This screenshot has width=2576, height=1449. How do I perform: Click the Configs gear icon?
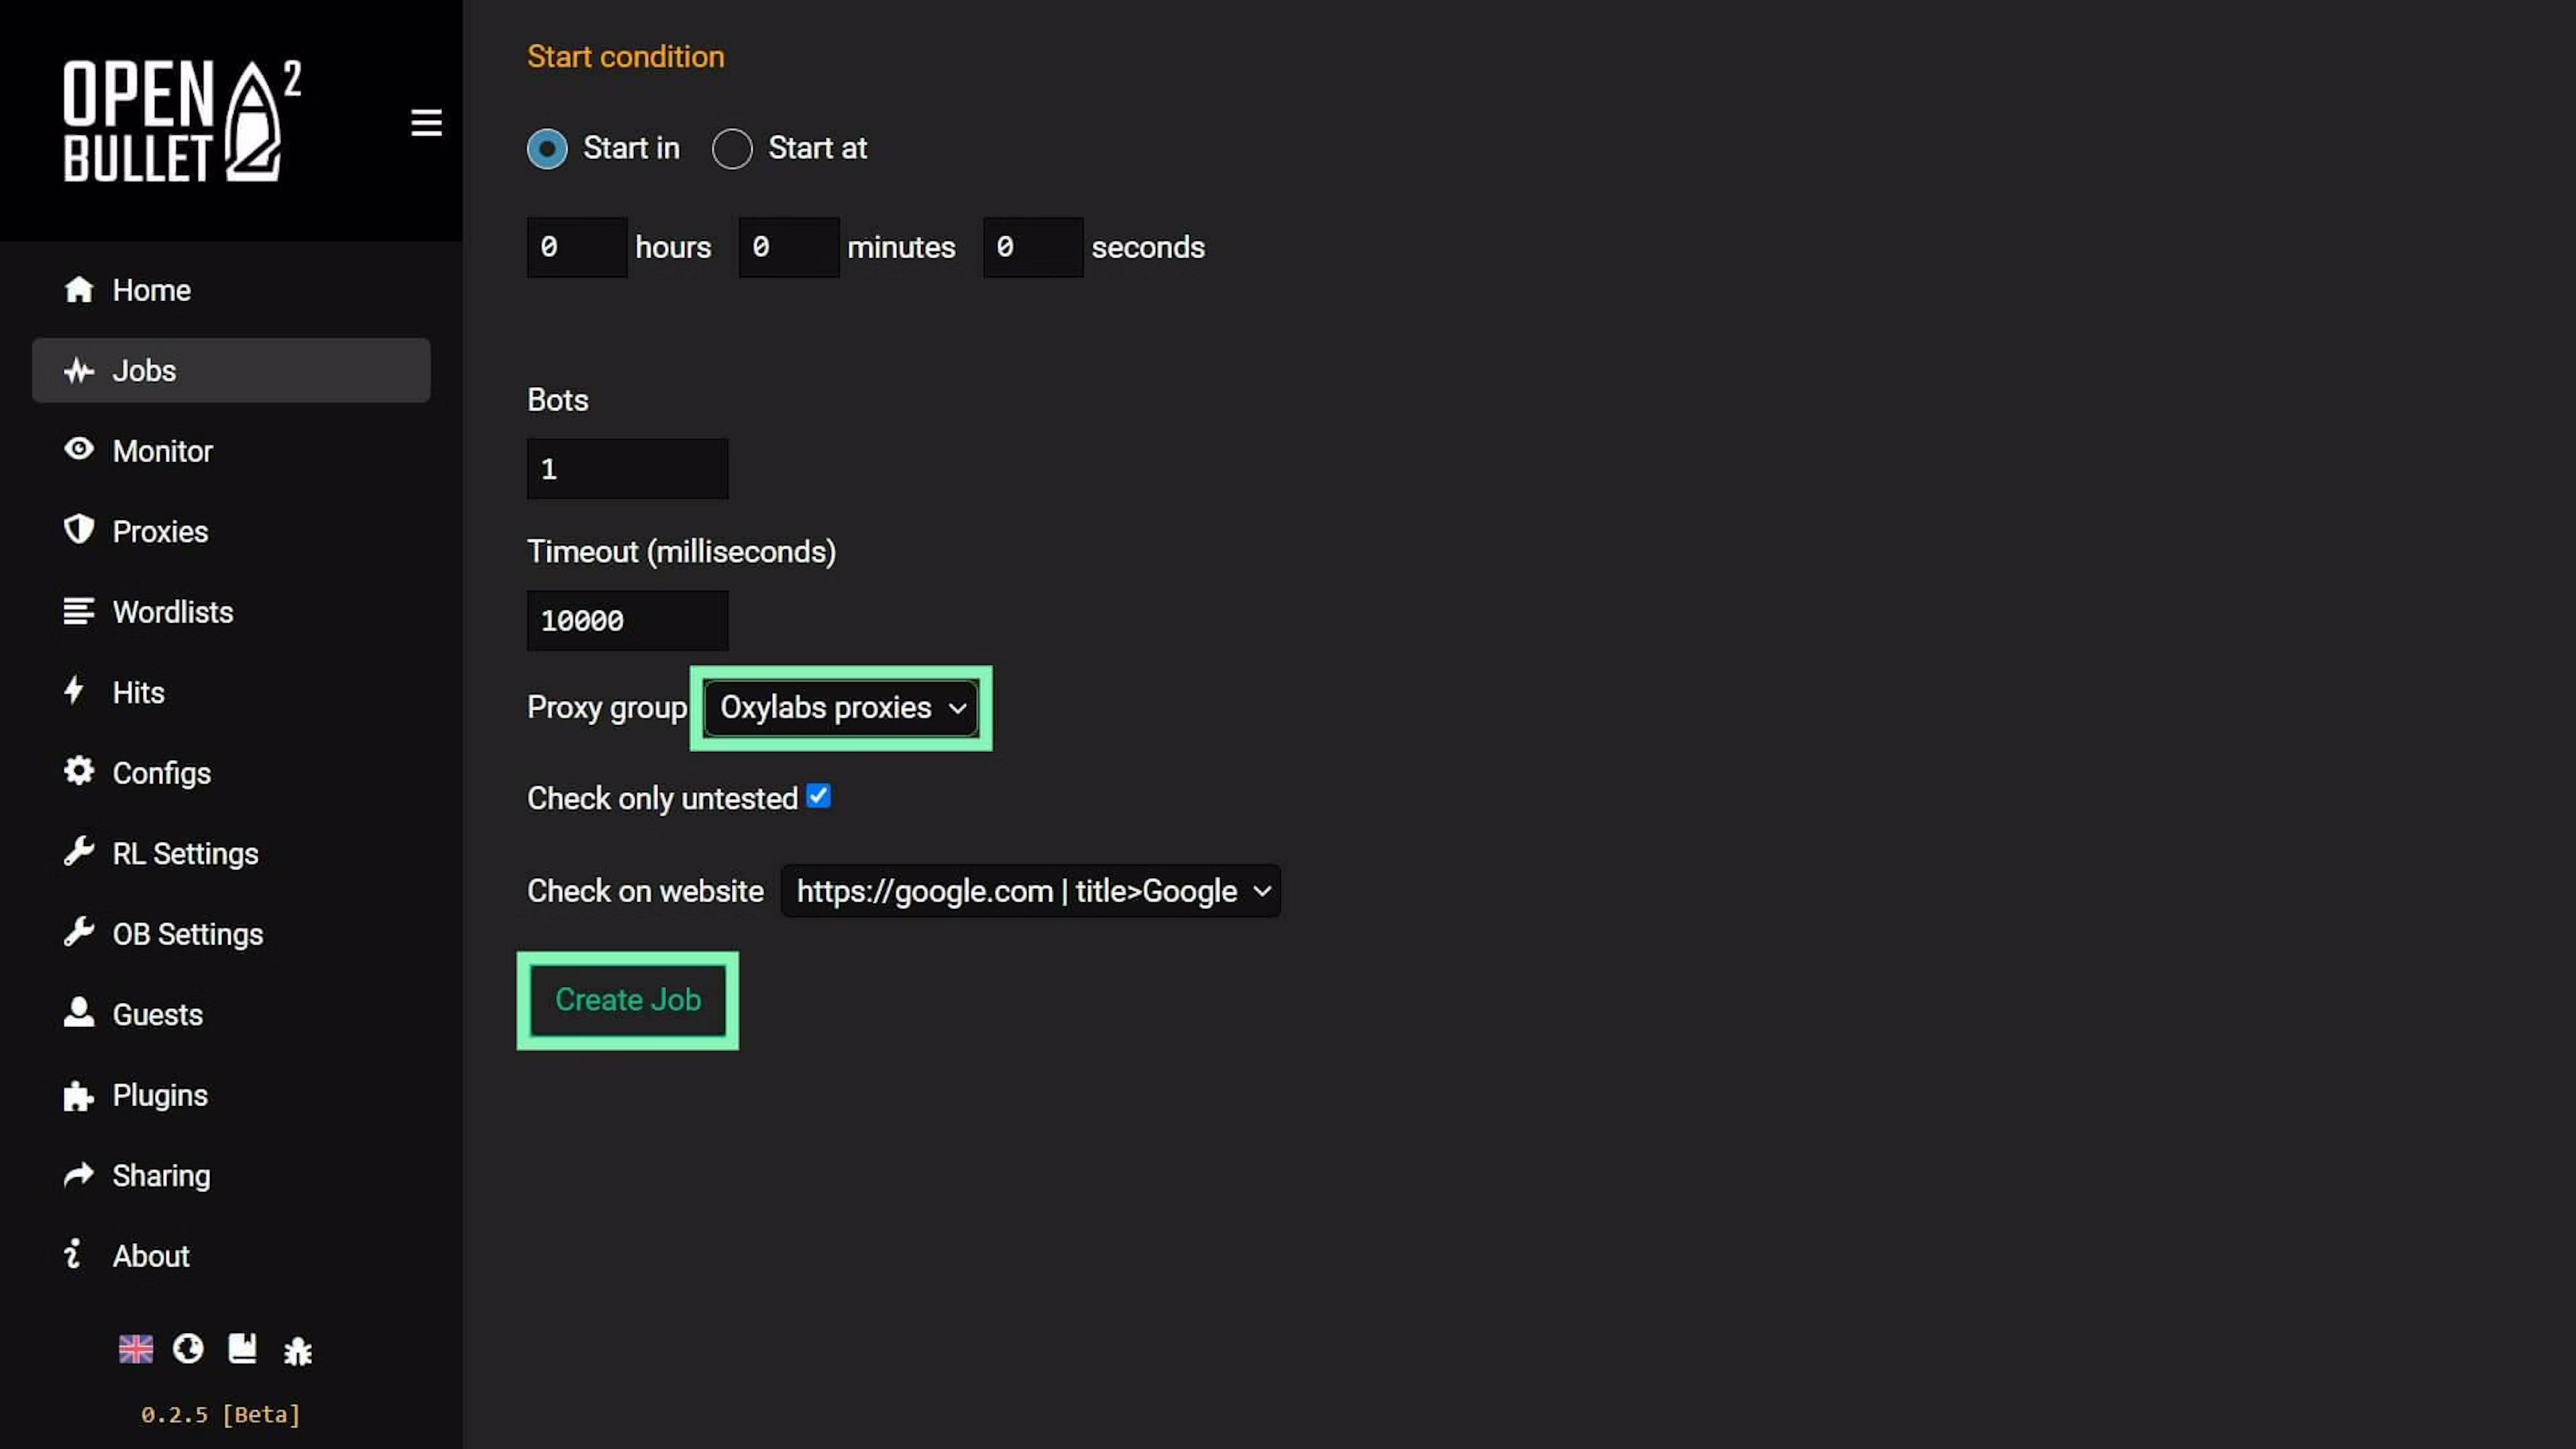(79, 771)
